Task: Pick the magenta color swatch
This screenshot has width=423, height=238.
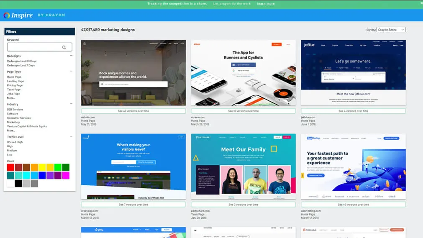Action: pyautogui.click(x=66, y=175)
